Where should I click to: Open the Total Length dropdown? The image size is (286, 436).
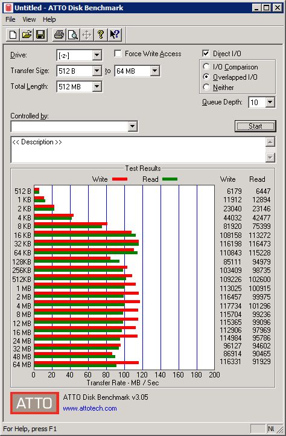point(97,86)
